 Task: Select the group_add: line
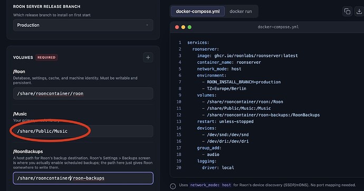tap(209, 148)
